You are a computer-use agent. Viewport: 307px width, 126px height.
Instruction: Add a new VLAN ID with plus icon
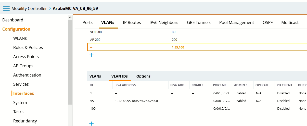click(x=92, y=124)
